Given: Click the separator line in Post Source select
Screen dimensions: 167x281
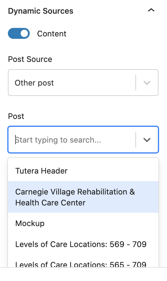Looking at the screenshot, I should 136,83.
